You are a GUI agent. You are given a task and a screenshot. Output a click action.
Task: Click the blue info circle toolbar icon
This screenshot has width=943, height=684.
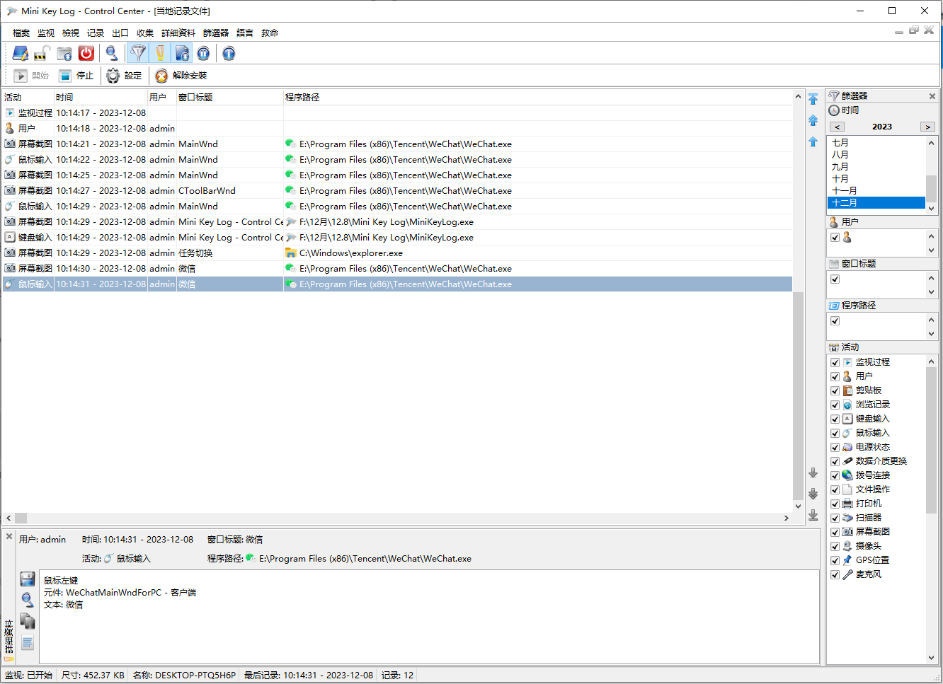[x=228, y=53]
